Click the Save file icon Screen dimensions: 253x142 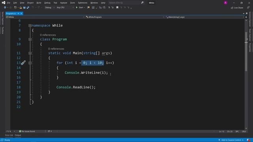[25, 7]
